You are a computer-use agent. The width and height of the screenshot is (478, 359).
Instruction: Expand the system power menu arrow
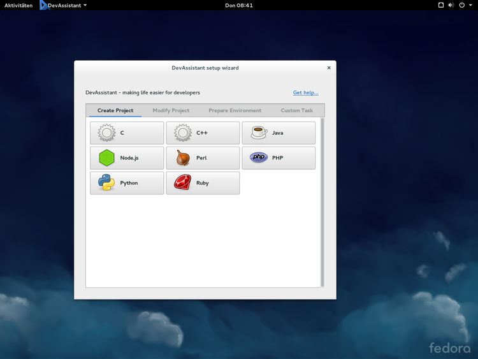tap(470, 5)
